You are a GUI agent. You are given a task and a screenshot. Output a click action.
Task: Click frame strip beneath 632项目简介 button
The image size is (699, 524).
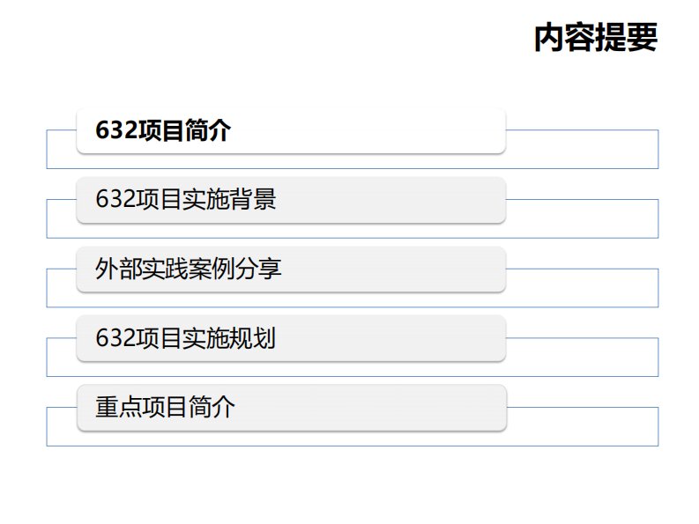point(291,161)
